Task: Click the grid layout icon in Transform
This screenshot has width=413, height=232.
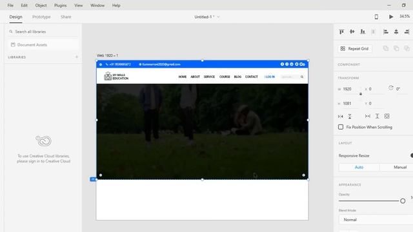Action: pyautogui.click(x=387, y=116)
